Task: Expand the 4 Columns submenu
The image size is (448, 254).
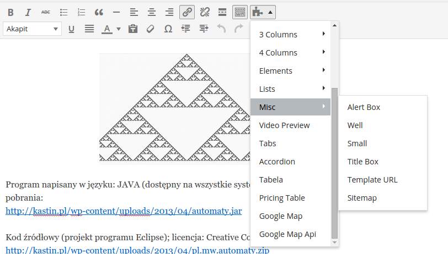Action: click(x=291, y=53)
